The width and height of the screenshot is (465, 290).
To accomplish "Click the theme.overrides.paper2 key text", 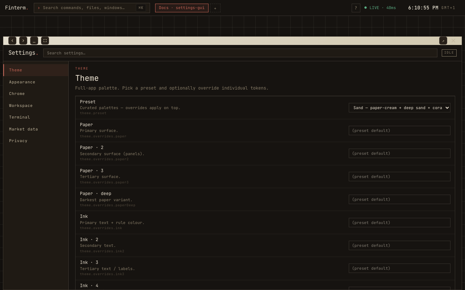I will [104, 159].
